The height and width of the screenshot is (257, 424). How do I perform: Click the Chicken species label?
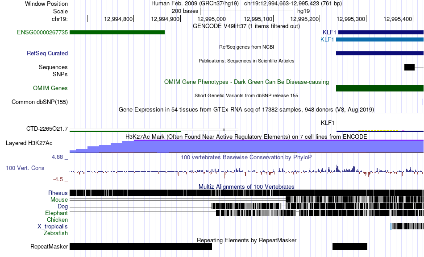57,220
